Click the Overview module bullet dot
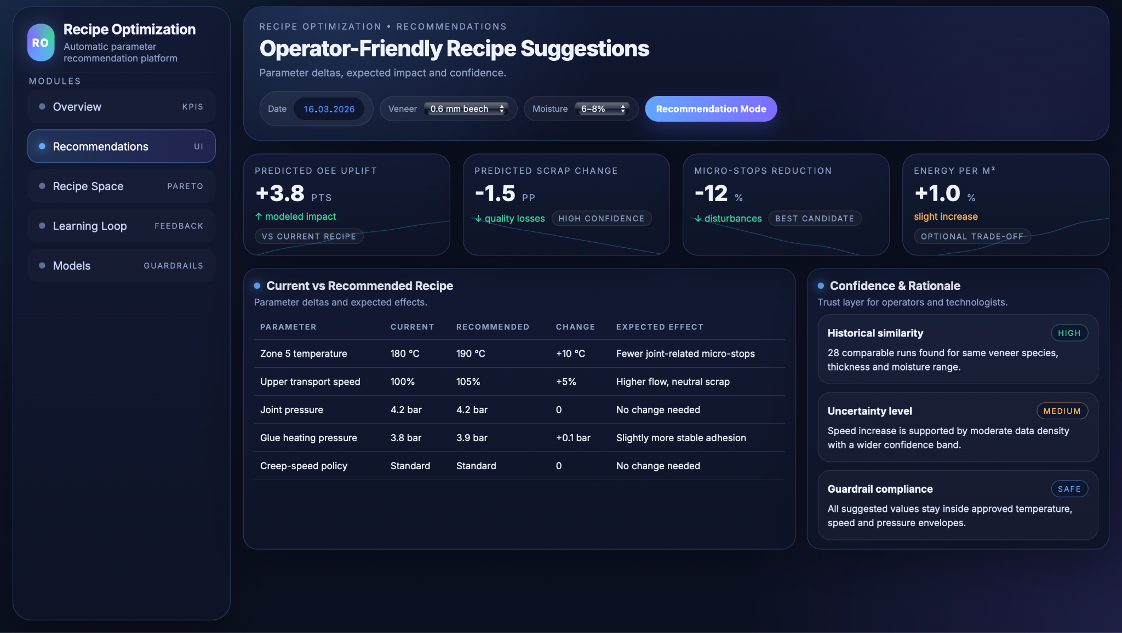 coord(42,107)
